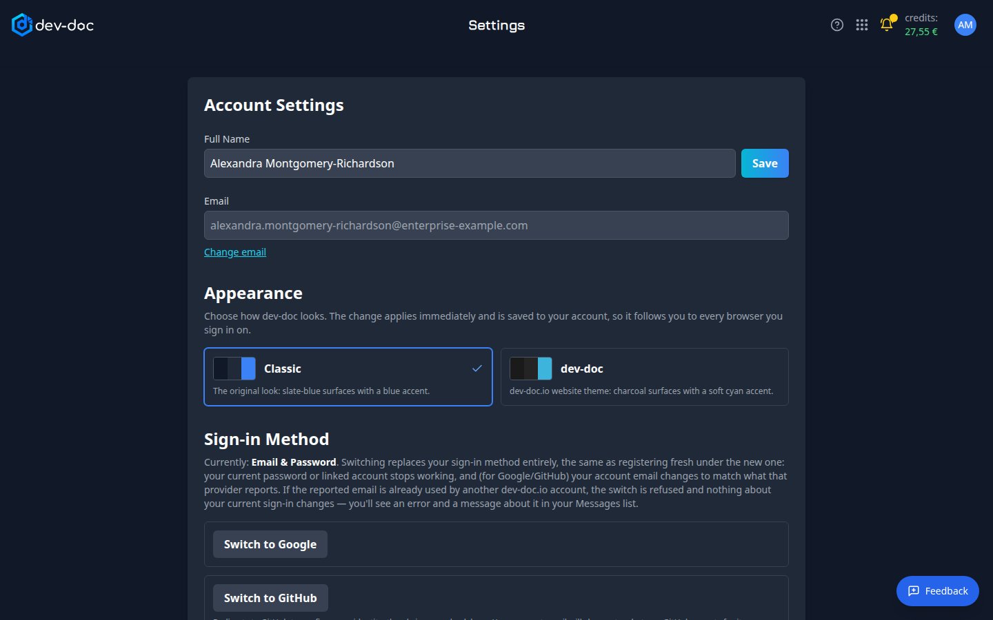993x620 pixels.
Task: Open the Feedback button
Action: tap(938, 591)
